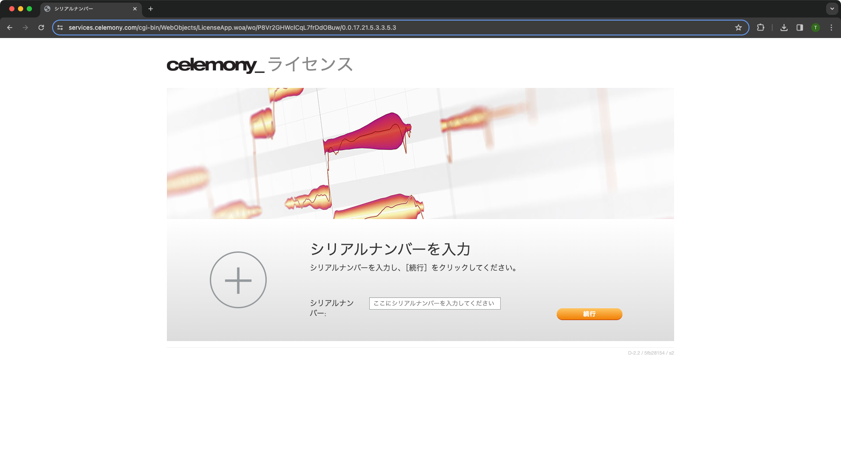Image resolution: width=841 pixels, height=467 pixels.
Task: Open site information icon in address bar
Action: (x=60, y=28)
